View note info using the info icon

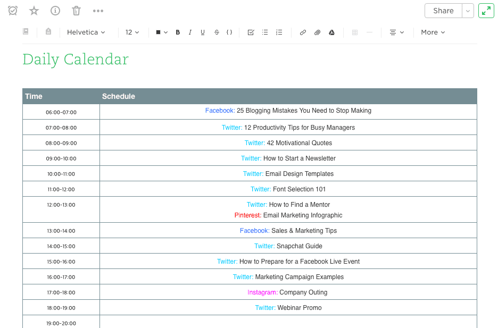pos(55,11)
